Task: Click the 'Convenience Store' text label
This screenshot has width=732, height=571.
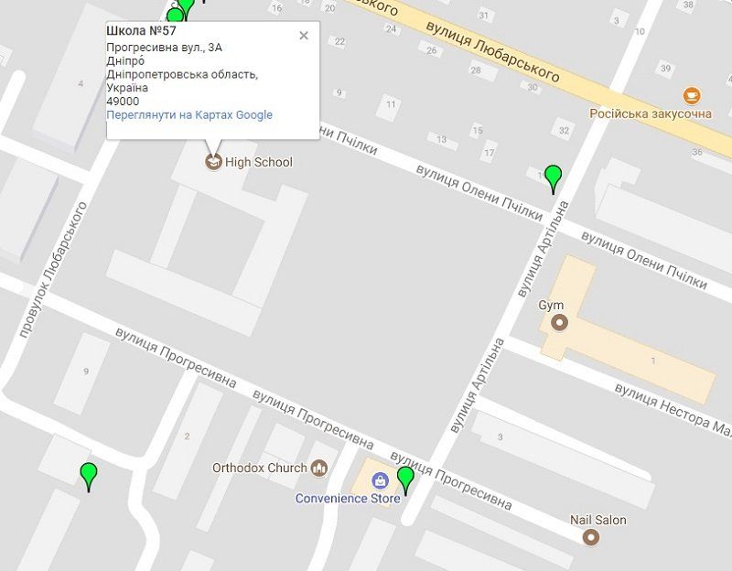Action: [x=348, y=499]
